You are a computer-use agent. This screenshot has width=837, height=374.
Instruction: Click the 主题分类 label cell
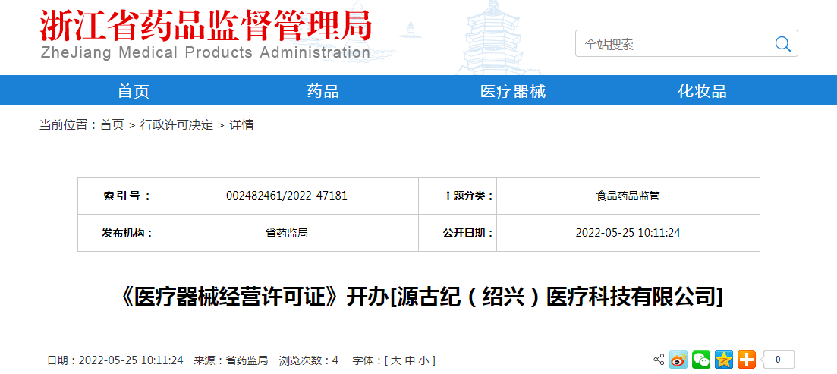[x=458, y=196]
